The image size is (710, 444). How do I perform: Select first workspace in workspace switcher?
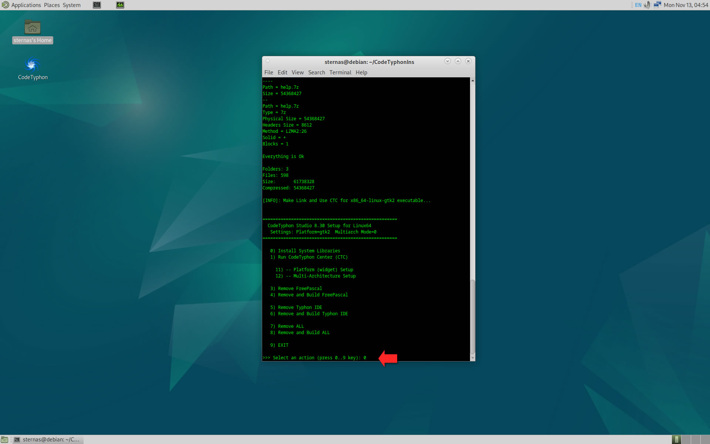click(x=676, y=440)
